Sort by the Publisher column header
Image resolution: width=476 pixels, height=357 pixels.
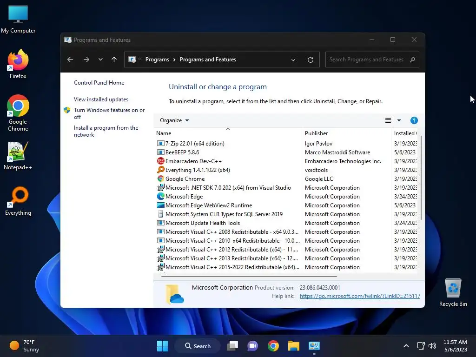click(x=346, y=133)
